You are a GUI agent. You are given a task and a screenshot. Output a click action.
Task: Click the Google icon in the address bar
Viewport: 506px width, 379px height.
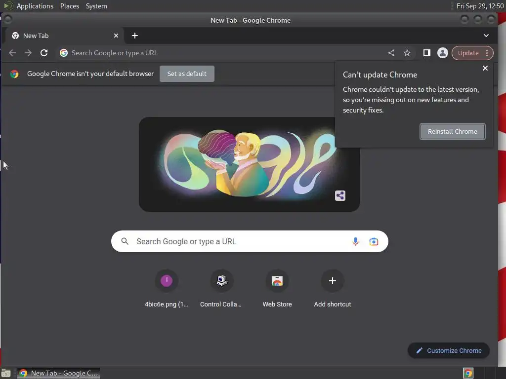pos(64,53)
